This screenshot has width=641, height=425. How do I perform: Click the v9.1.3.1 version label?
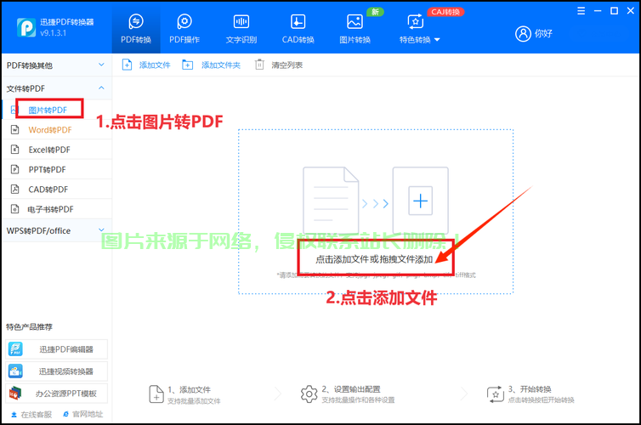[x=54, y=33]
